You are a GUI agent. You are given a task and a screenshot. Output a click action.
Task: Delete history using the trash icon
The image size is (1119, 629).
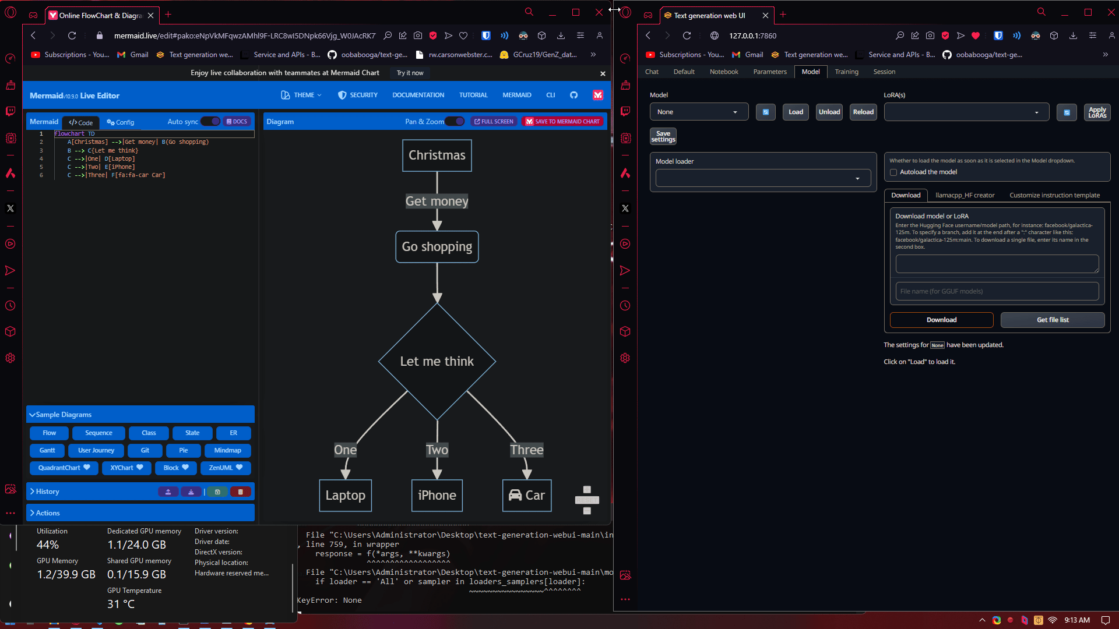241,492
